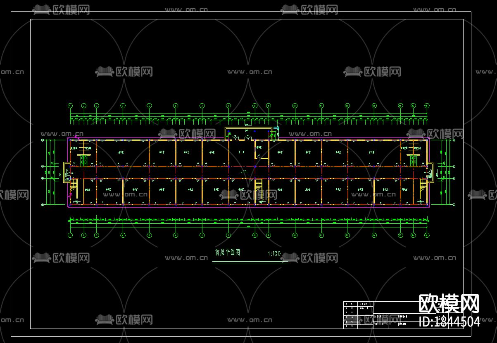Click the main entrance double door symbol
The image size is (497, 343).
(242, 138)
